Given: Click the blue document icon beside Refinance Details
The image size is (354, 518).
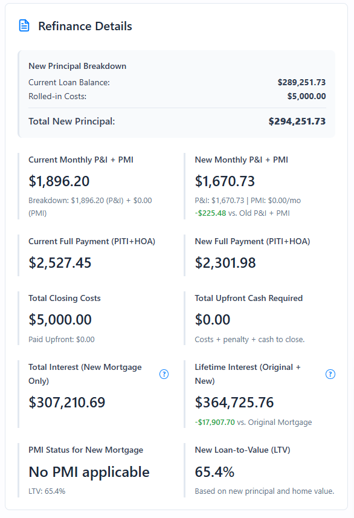Looking at the screenshot, I should pos(23,25).
